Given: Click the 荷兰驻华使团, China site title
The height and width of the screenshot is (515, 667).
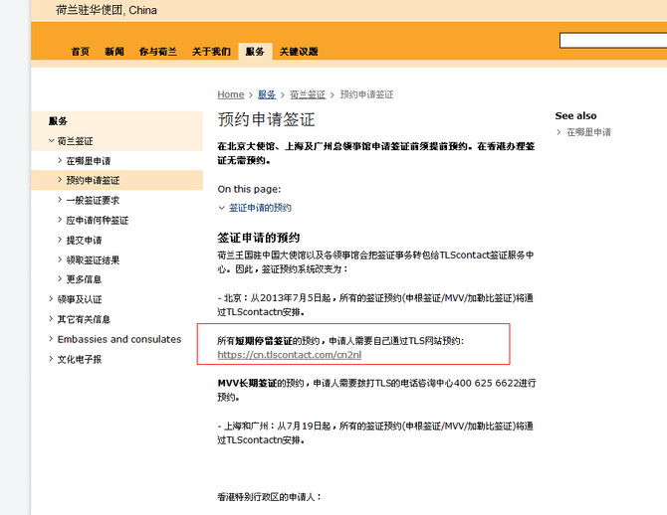Looking at the screenshot, I should [107, 10].
